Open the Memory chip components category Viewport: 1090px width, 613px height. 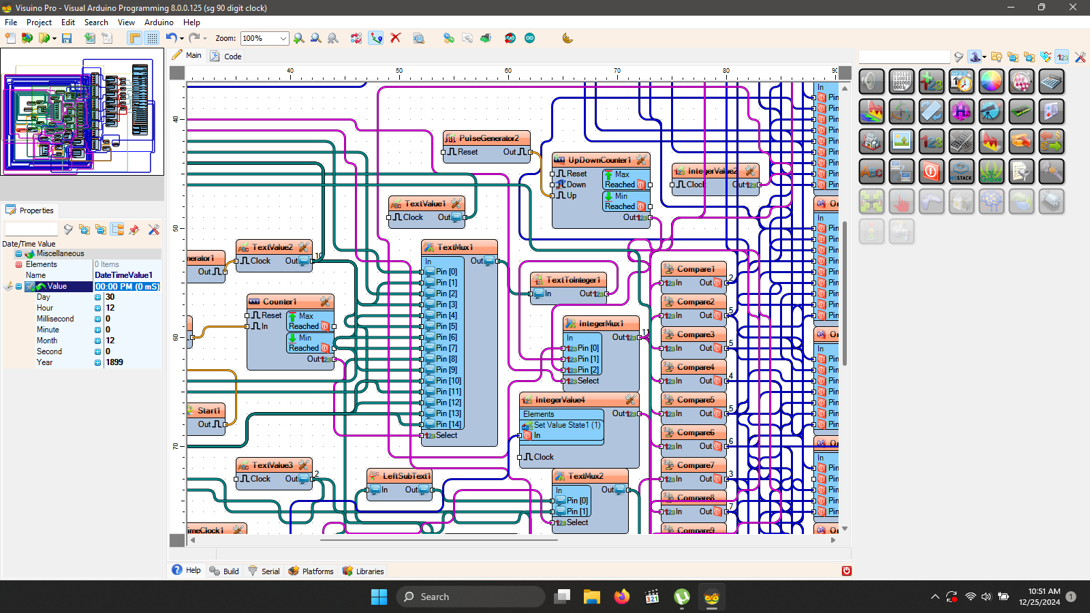tap(1021, 112)
